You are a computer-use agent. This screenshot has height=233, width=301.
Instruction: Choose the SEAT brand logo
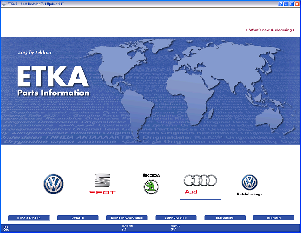click(103, 184)
